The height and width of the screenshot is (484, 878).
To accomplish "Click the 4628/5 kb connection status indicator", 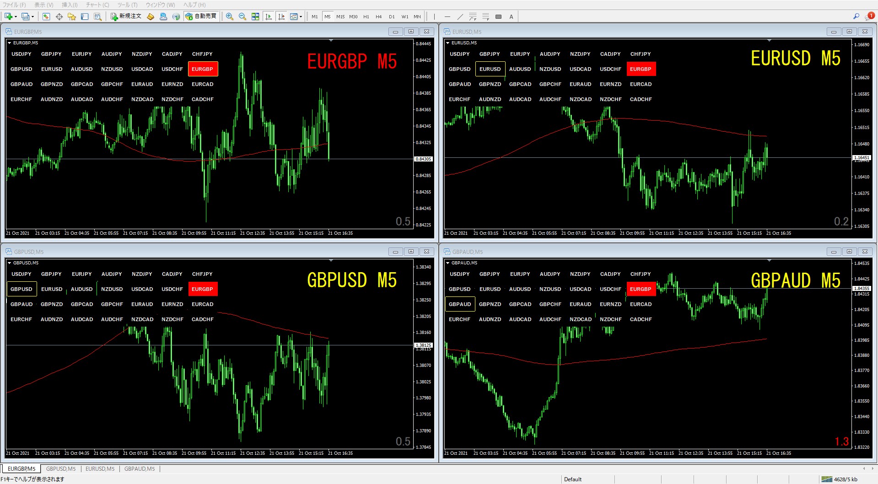I will coord(840,479).
